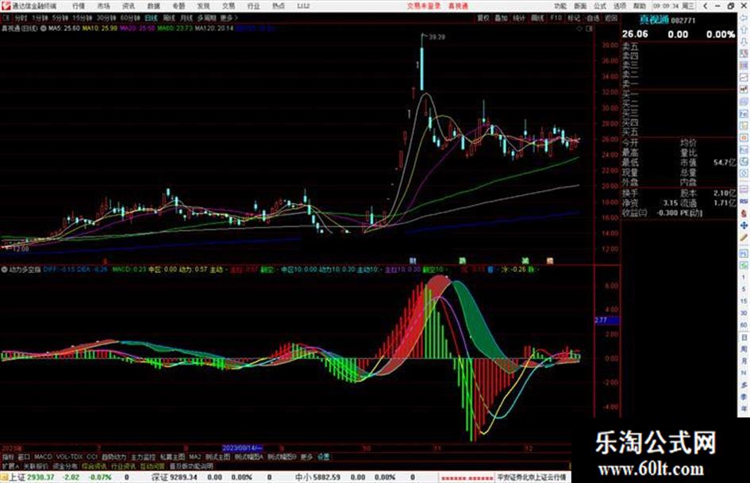Select the 日线 daily period
Screen dimensions: 750x483
(151, 17)
